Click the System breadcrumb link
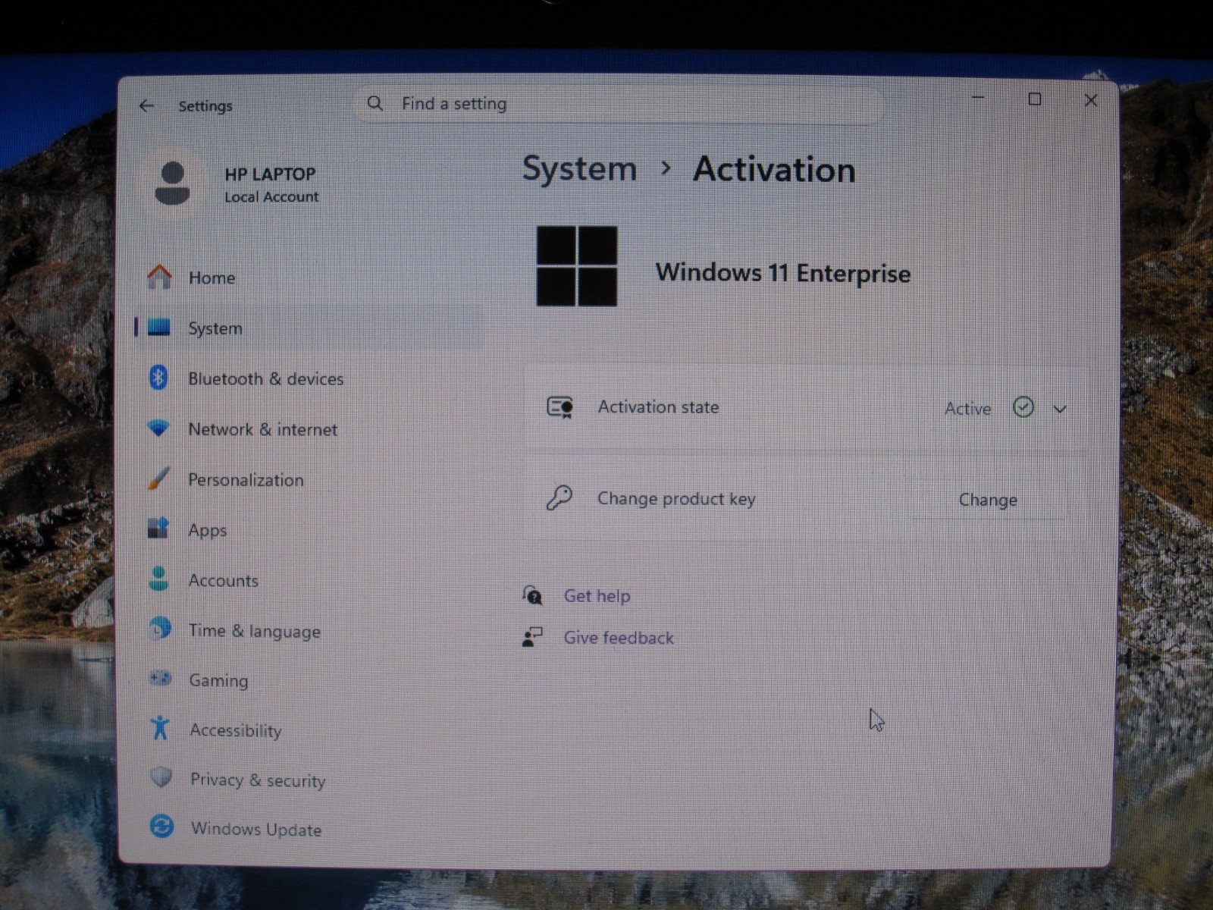Screen dimensions: 1213x910 click(580, 168)
